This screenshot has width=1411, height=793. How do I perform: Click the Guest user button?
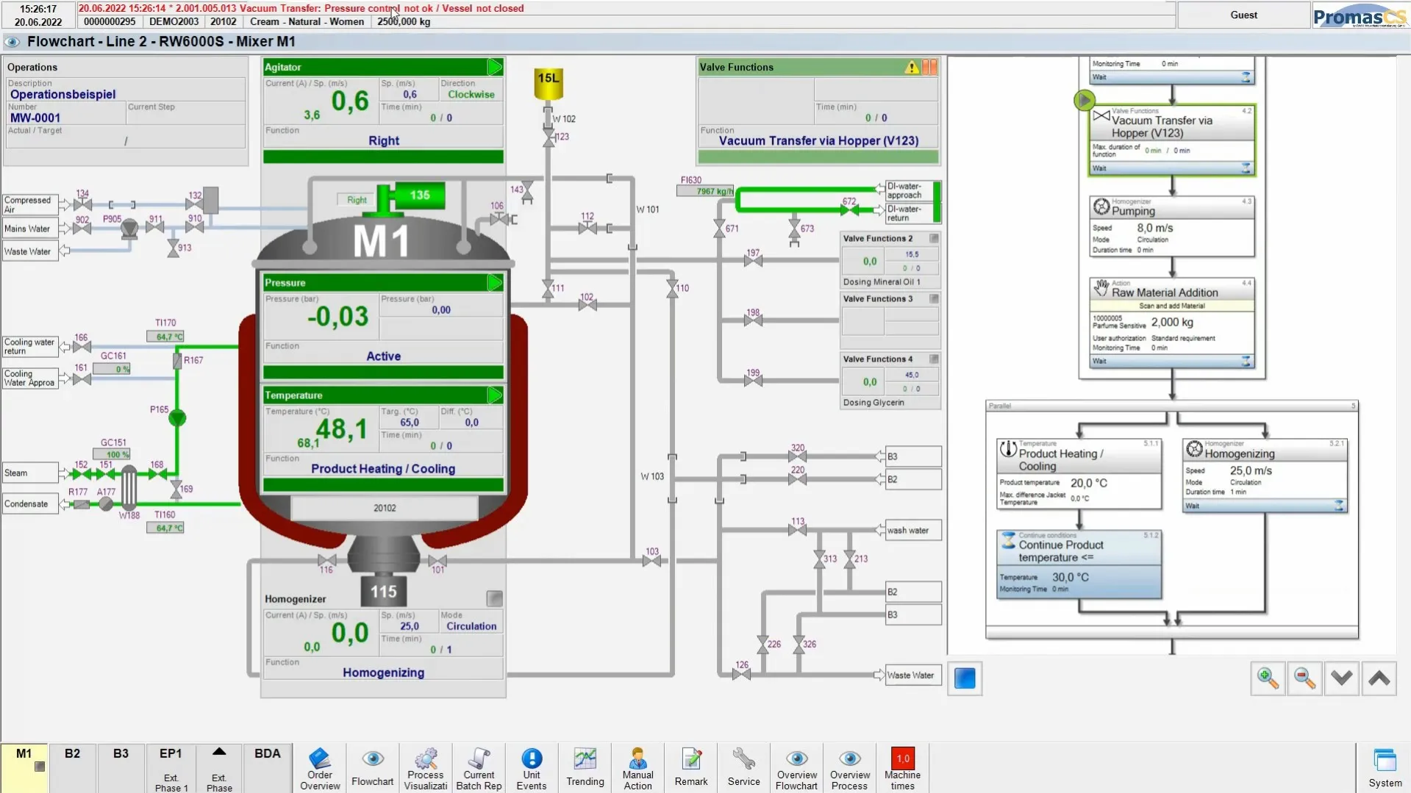[1243, 15]
